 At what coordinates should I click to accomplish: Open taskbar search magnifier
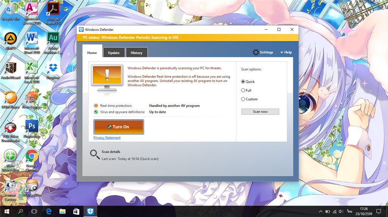click(20, 211)
